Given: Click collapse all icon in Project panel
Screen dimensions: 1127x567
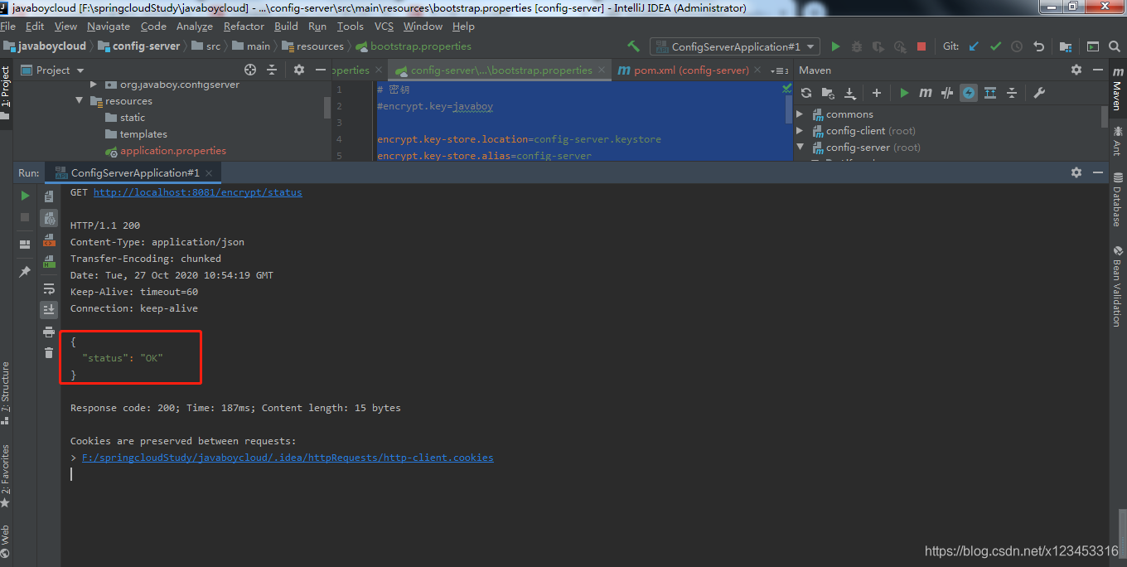Looking at the screenshot, I should pos(271,70).
